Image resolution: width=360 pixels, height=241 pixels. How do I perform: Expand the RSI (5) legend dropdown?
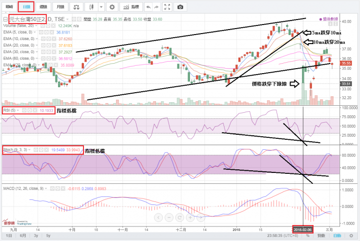18,111
